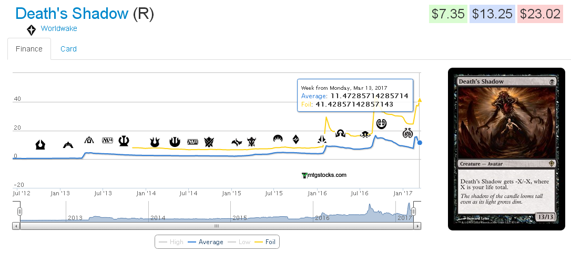Click the Death's Shadow card image
This screenshot has width=571, height=253.
506,149
